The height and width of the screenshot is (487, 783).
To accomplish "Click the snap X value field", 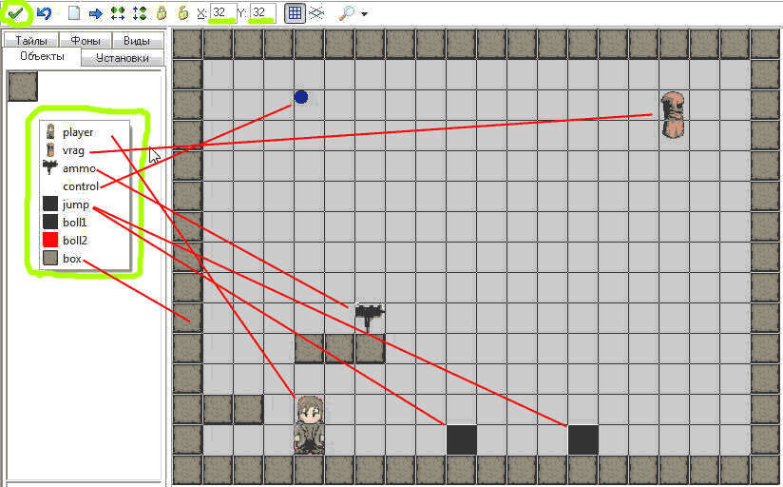I will point(222,13).
